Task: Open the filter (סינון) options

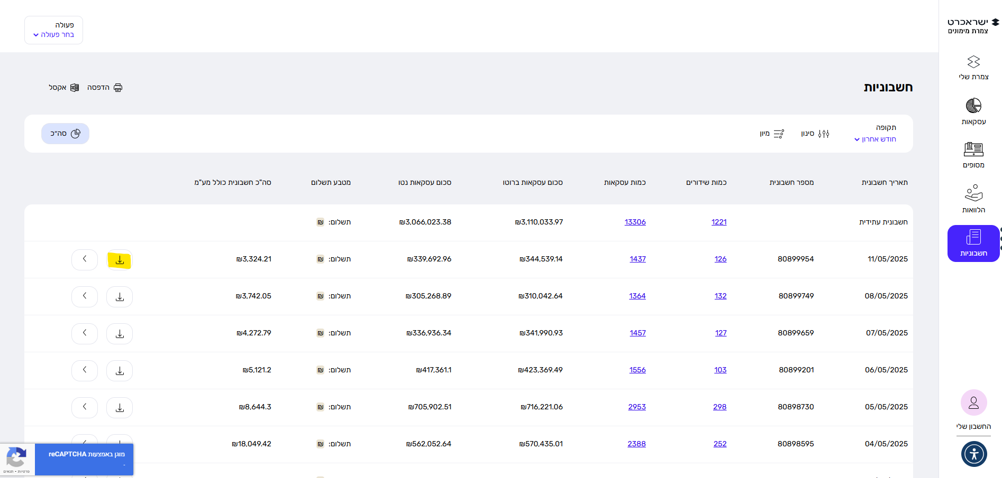Action: point(815,134)
